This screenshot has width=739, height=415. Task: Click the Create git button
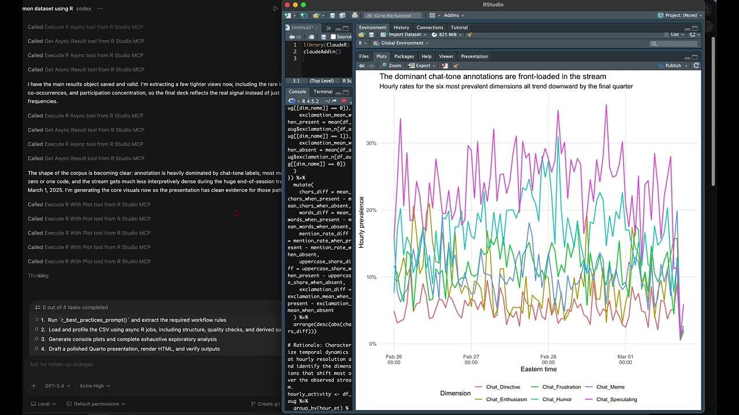coord(265,404)
